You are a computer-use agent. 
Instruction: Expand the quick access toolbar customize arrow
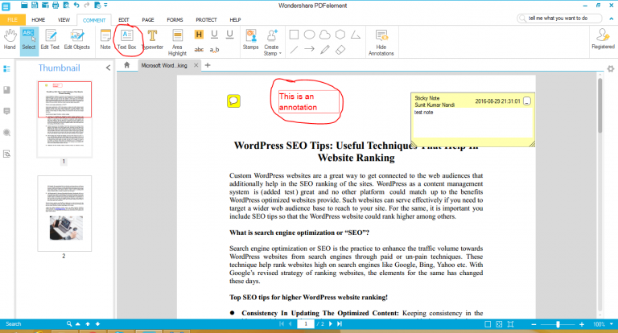(105, 5)
